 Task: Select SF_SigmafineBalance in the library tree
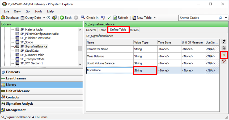[x=34, y=46]
